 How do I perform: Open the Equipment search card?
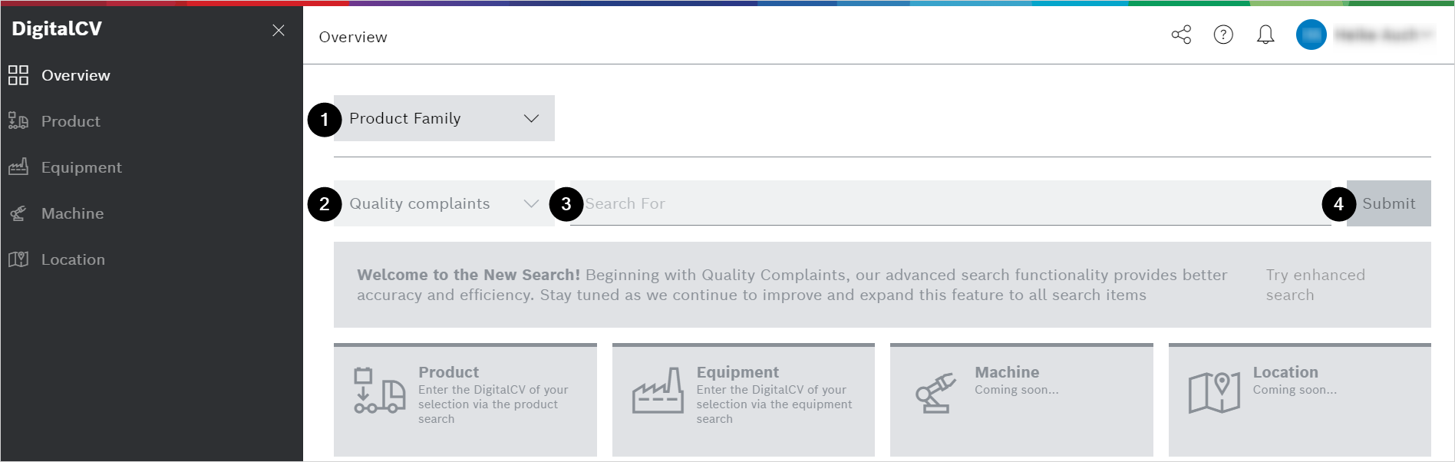tap(743, 399)
